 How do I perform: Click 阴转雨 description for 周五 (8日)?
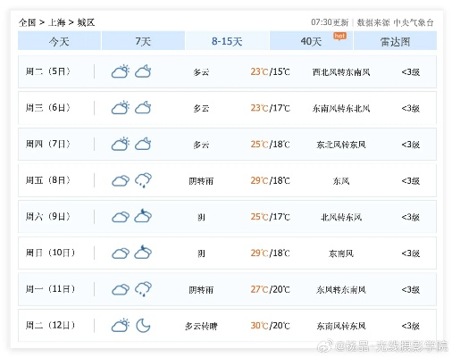tap(201, 181)
